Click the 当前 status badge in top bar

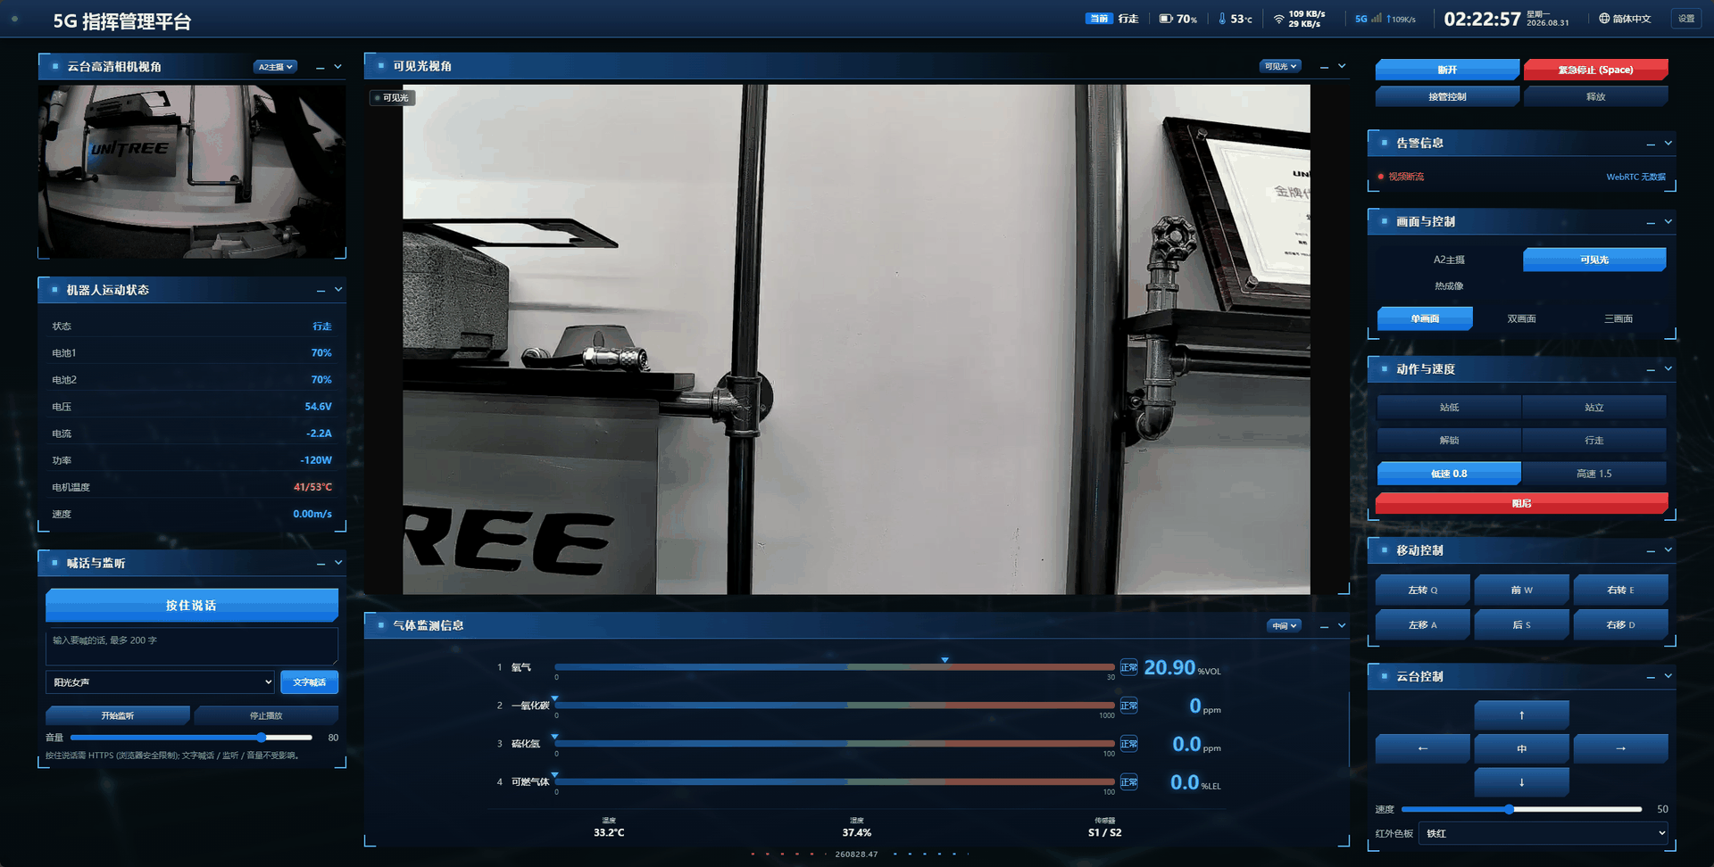click(1099, 19)
